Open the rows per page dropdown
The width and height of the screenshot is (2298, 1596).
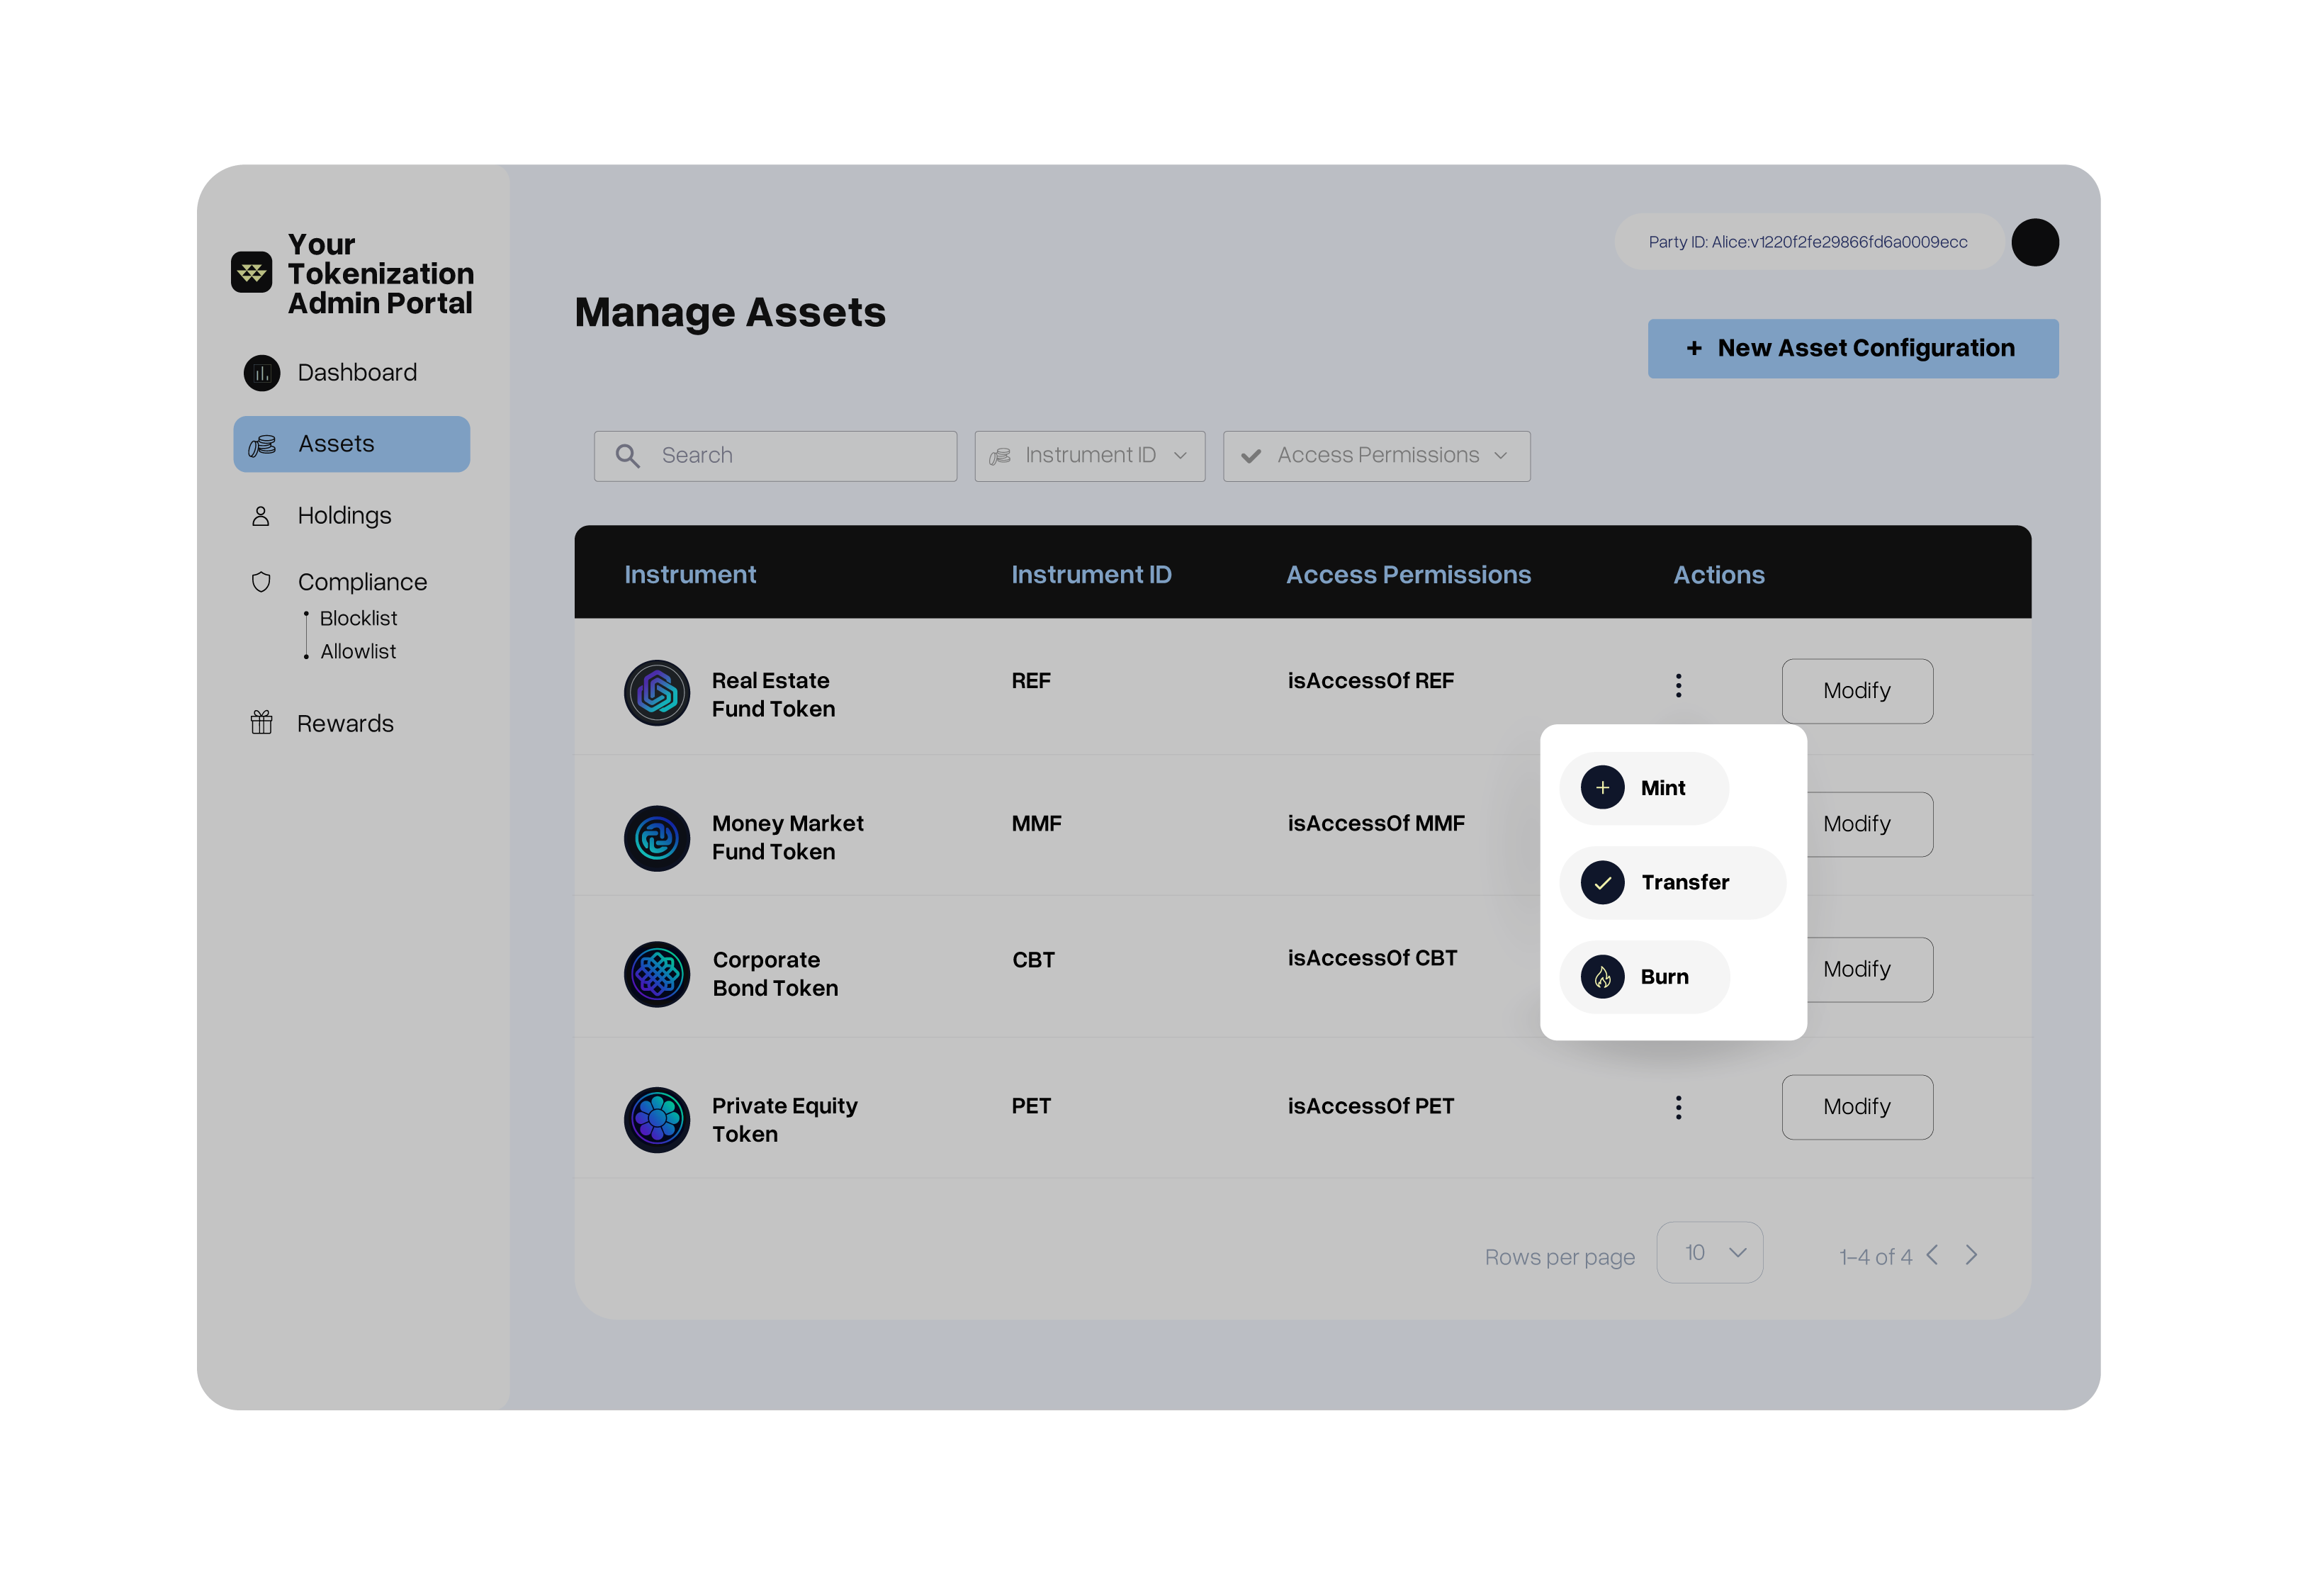click(1709, 1253)
